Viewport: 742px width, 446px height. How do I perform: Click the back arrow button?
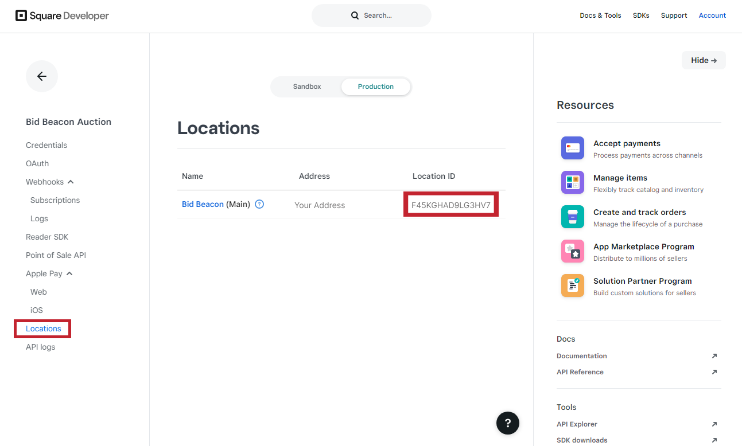pyautogui.click(x=42, y=76)
